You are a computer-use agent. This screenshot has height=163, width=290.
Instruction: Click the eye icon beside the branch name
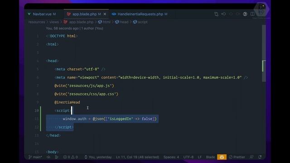coord(48,157)
